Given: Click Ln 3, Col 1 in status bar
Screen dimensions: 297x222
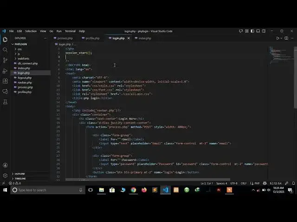Looking at the screenshot, I should click(207, 183).
